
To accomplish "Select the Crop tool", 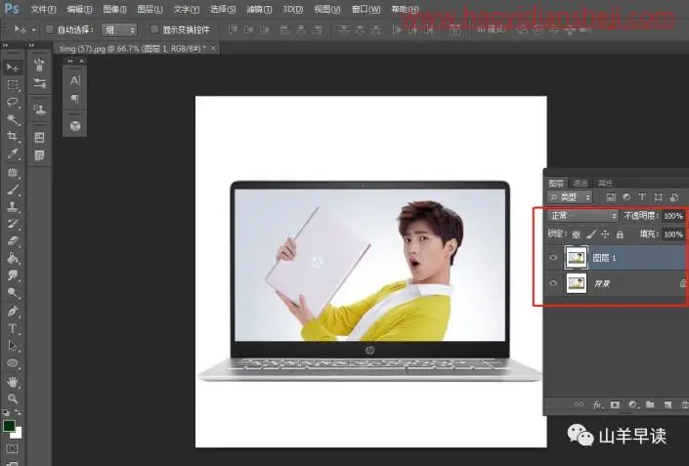I will click(x=13, y=136).
